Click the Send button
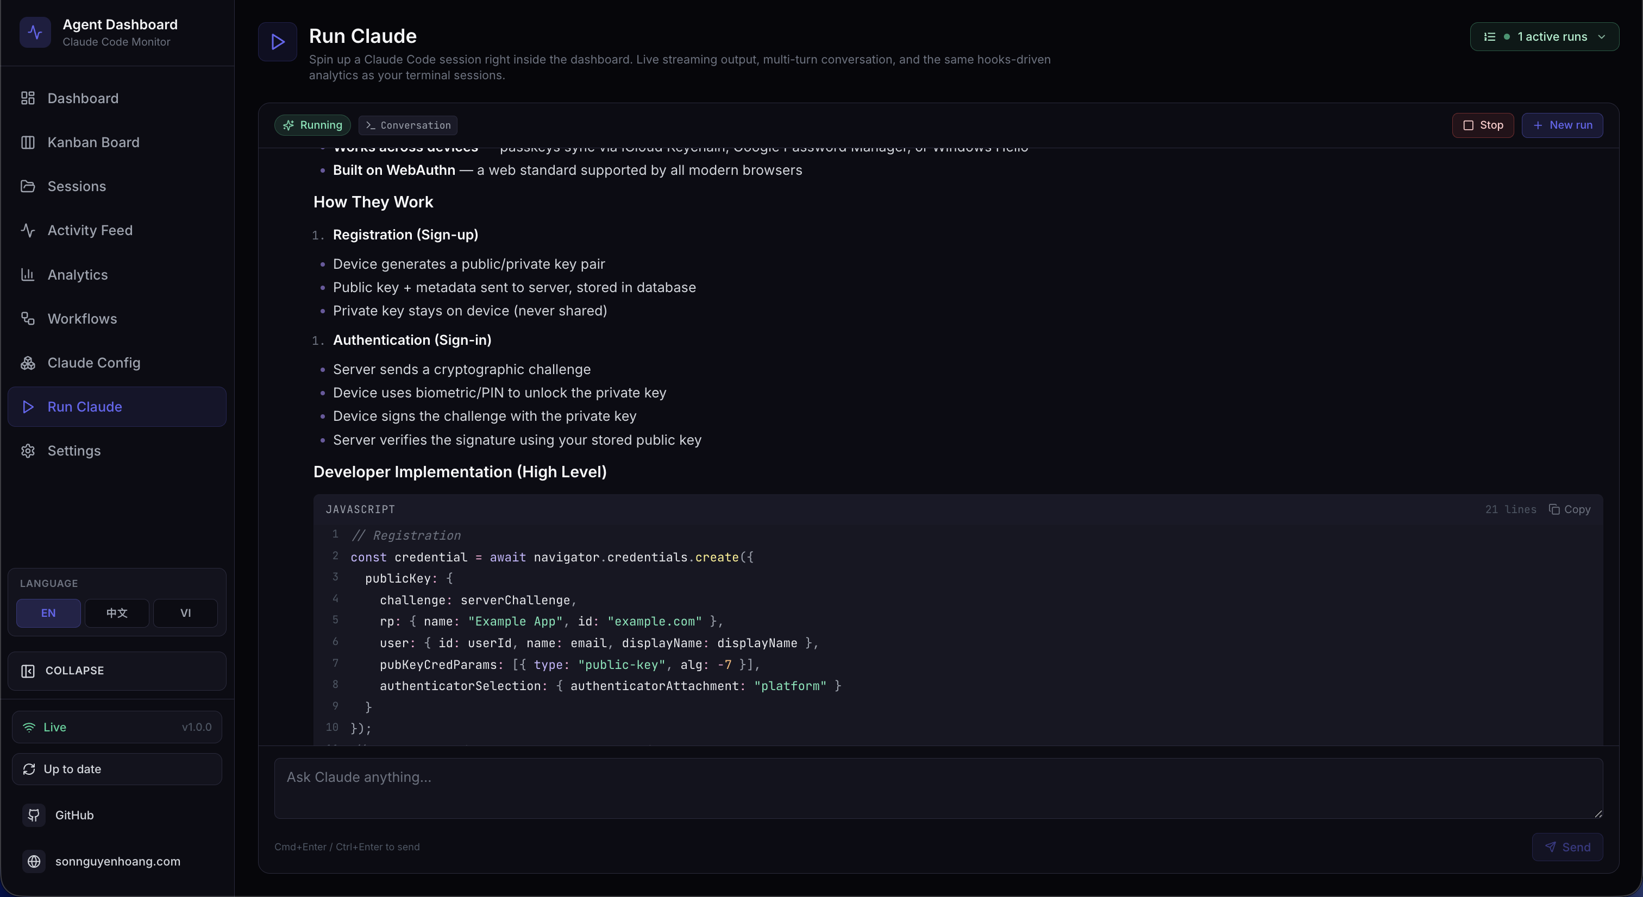 point(1567,847)
